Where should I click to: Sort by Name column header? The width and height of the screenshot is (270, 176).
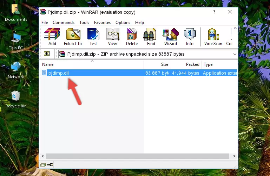[x=92, y=64]
